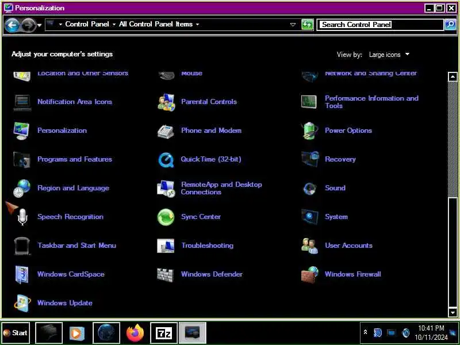The image size is (460, 345).
Task: Go back using the Back arrow
Action: 12,25
